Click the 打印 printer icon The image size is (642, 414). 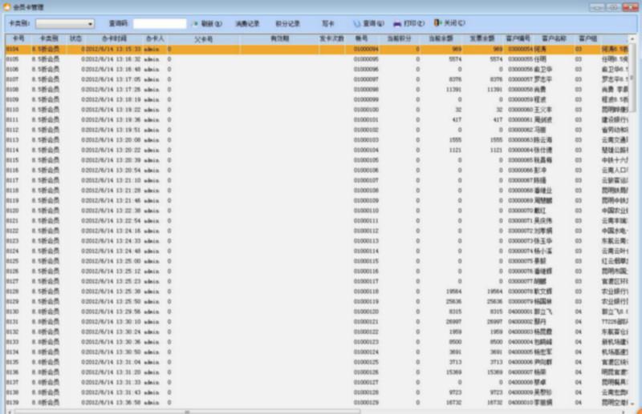396,24
